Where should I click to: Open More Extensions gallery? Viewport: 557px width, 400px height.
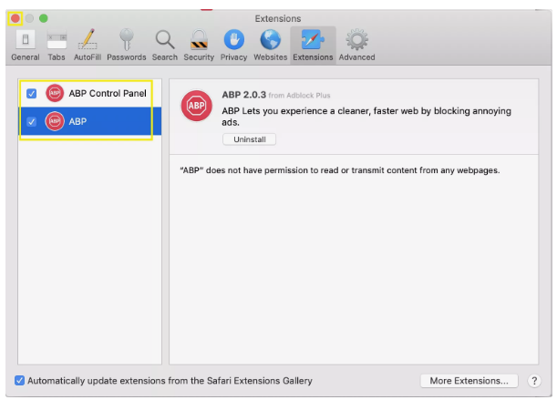(469, 381)
